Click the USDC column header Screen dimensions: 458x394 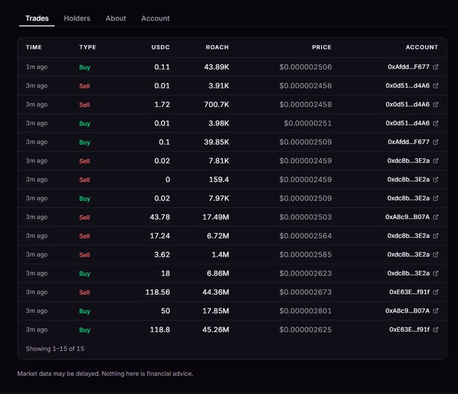click(x=160, y=47)
